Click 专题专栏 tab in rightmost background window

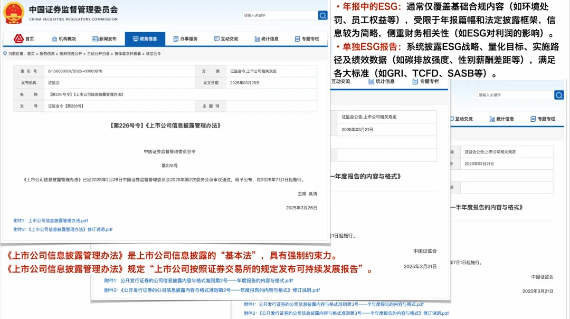coord(543,119)
